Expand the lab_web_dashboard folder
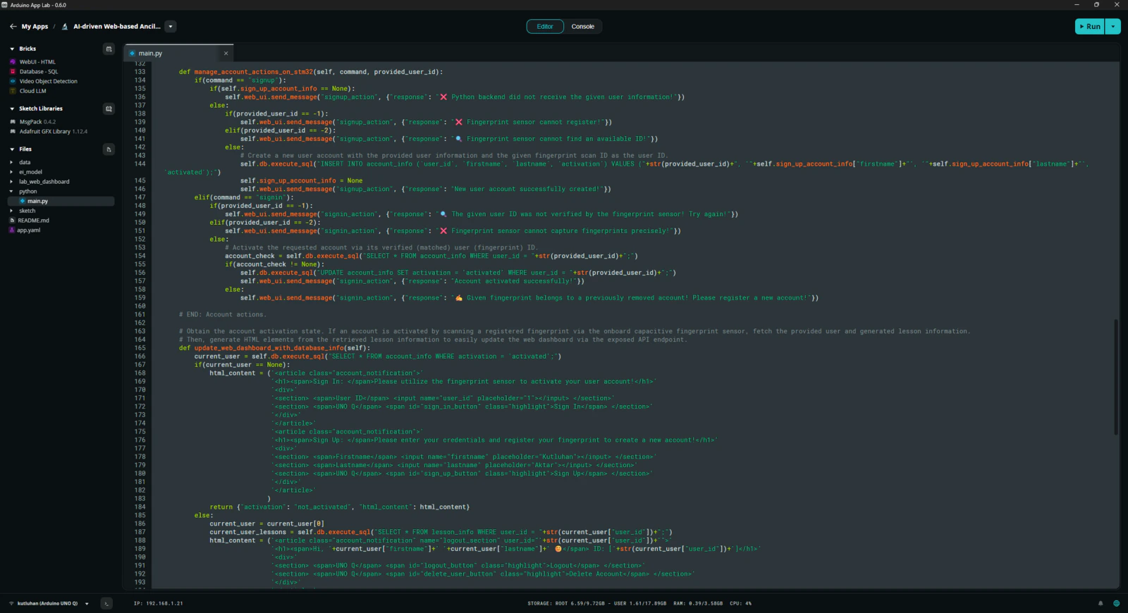The height and width of the screenshot is (613, 1128). 44,182
